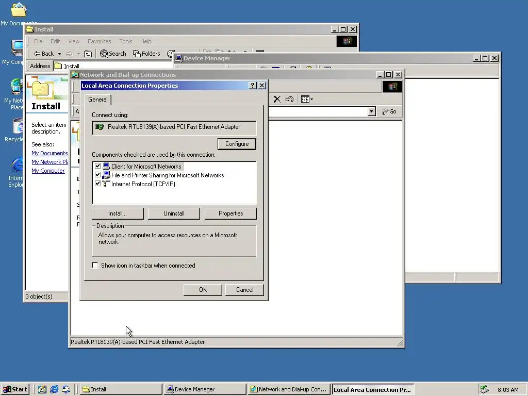528x396 pixels.
Task: Click the Windows logo throbber in Install window
Action: click(346, 41)
